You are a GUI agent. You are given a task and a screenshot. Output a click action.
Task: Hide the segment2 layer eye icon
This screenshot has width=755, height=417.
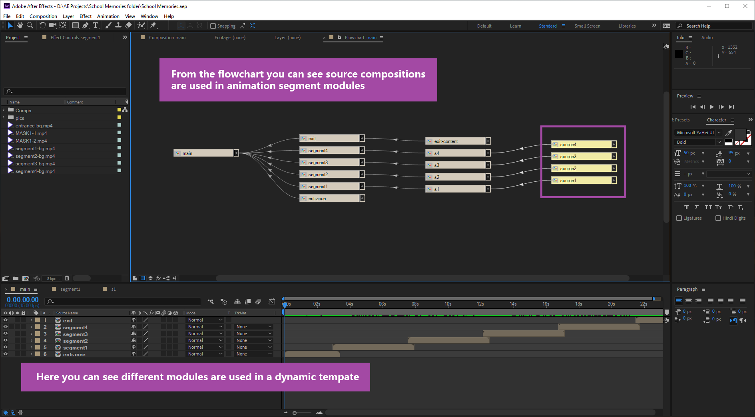pyautogui.click(x=6, y=341)
